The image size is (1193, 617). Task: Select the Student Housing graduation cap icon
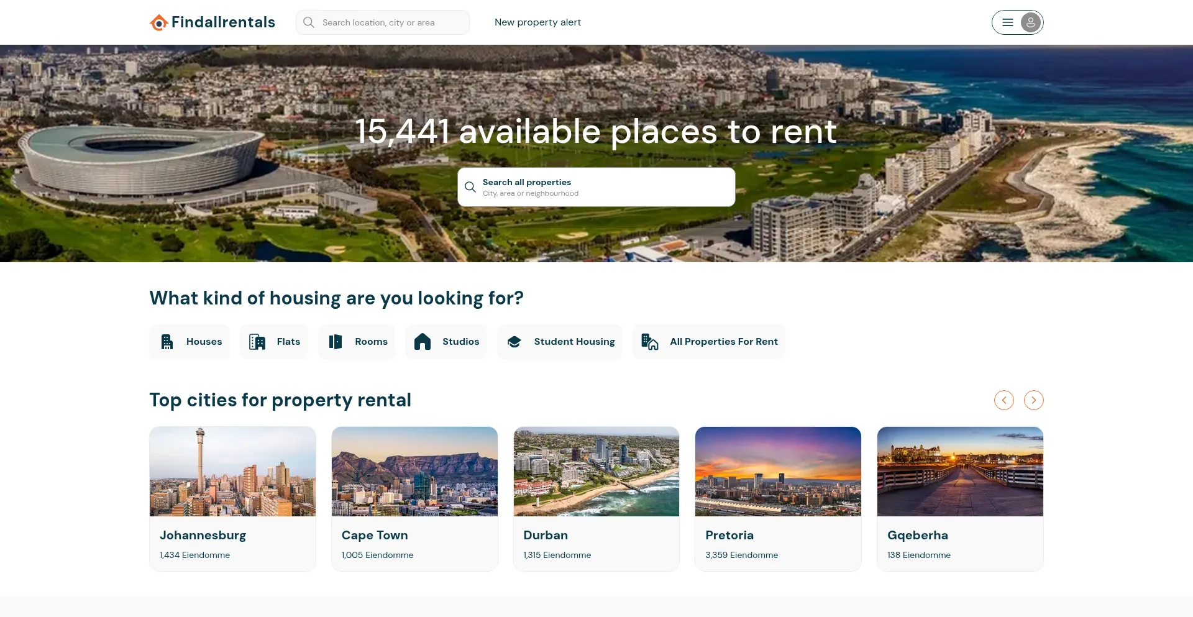tap(514, 342)
